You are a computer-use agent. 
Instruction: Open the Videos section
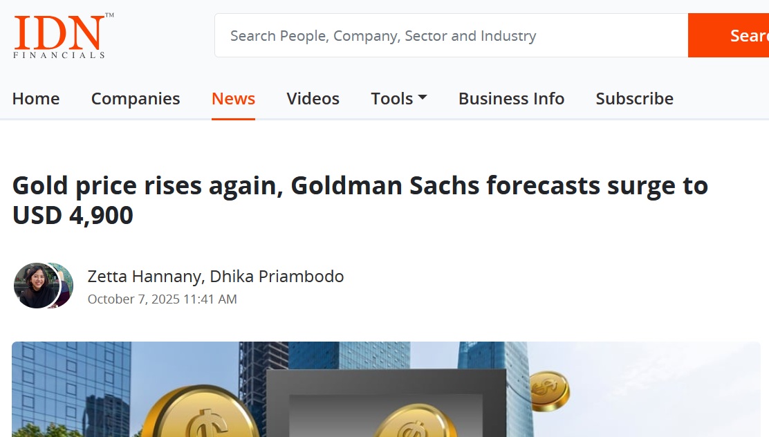pos(313,99)
